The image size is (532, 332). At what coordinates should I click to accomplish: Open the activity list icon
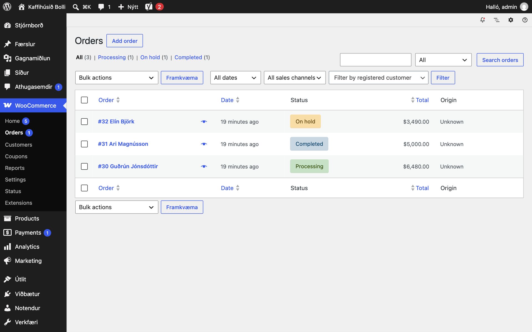coord(497,20)
